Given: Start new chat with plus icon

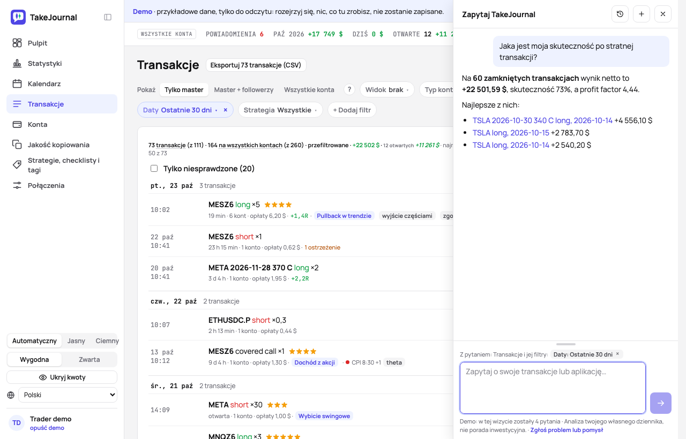Looking at the screenshot, I should (642, 14).
